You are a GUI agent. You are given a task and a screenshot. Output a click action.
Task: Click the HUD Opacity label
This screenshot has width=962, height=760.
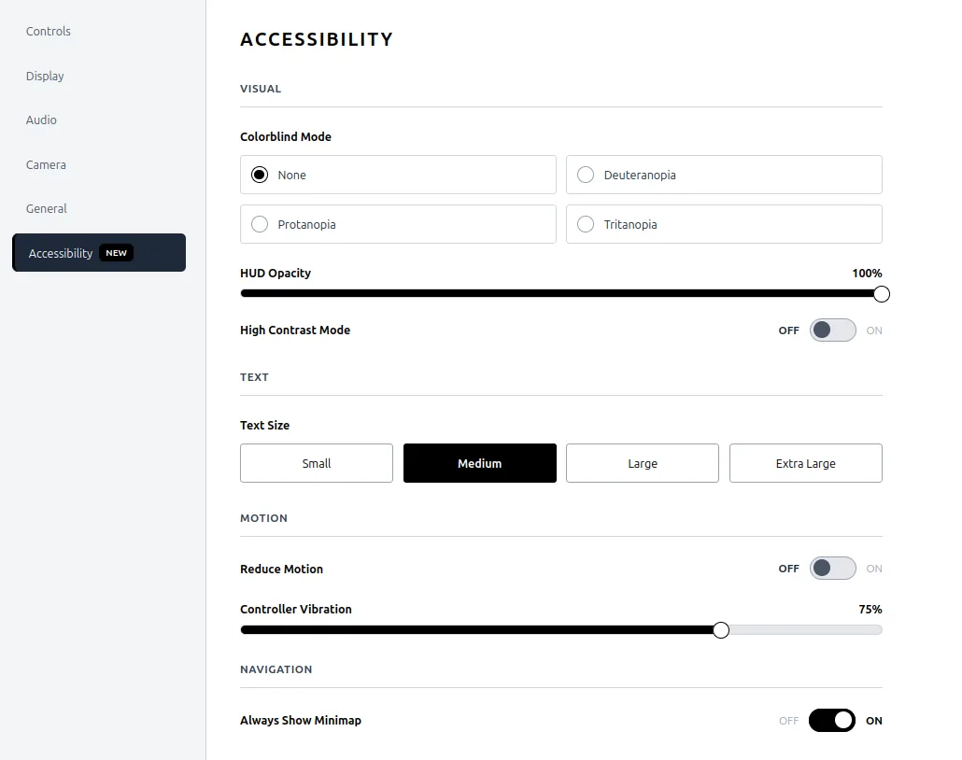[x=276, y=273]
